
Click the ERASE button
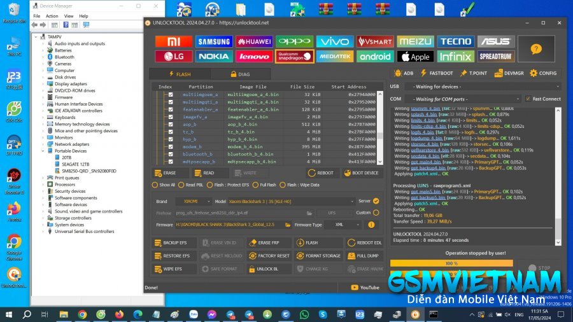click(170, 173)
